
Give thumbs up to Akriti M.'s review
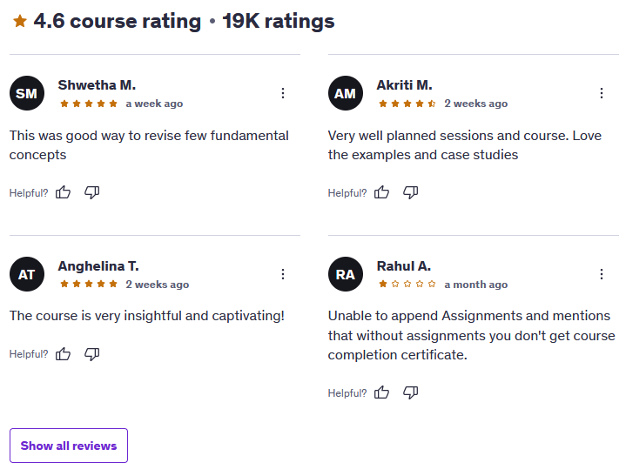(x=381, y=192)
